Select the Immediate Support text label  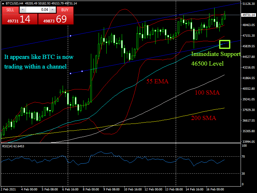tap(216, 54)
